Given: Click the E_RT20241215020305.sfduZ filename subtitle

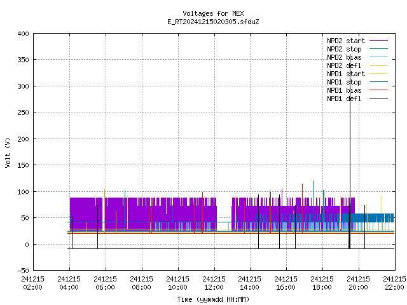Looking at the screenshot, I should [213, 22].
